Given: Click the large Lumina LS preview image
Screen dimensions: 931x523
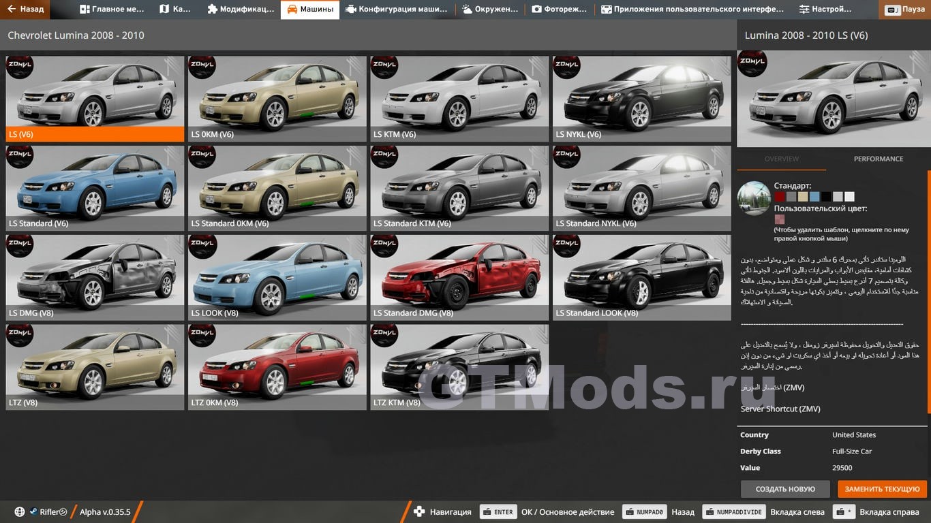Looking at the screenshot, I should (x=832, y=99).
